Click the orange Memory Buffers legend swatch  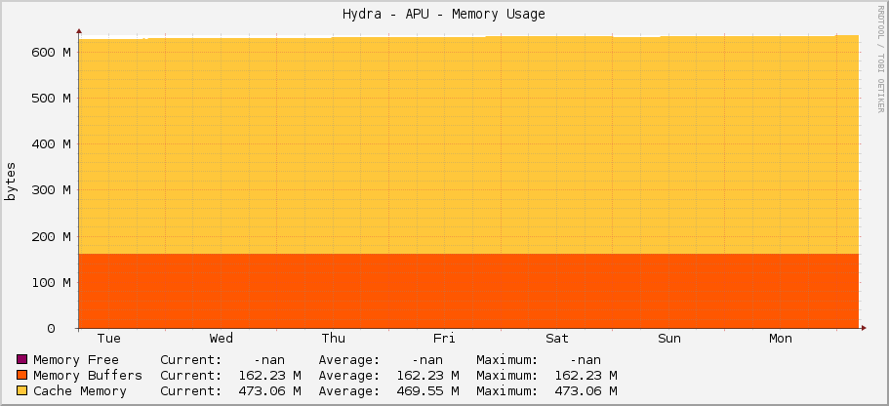coord(22,376)
